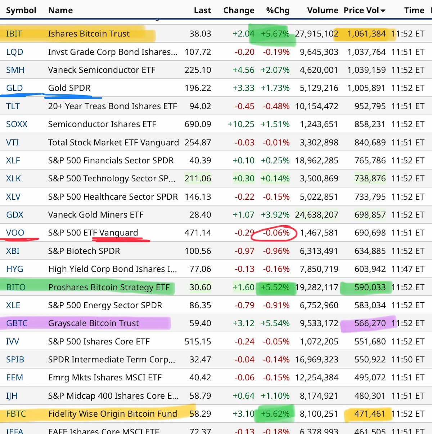Select 'S&P 500 Financials Sector SPDR' name

(x=111, y=160)
